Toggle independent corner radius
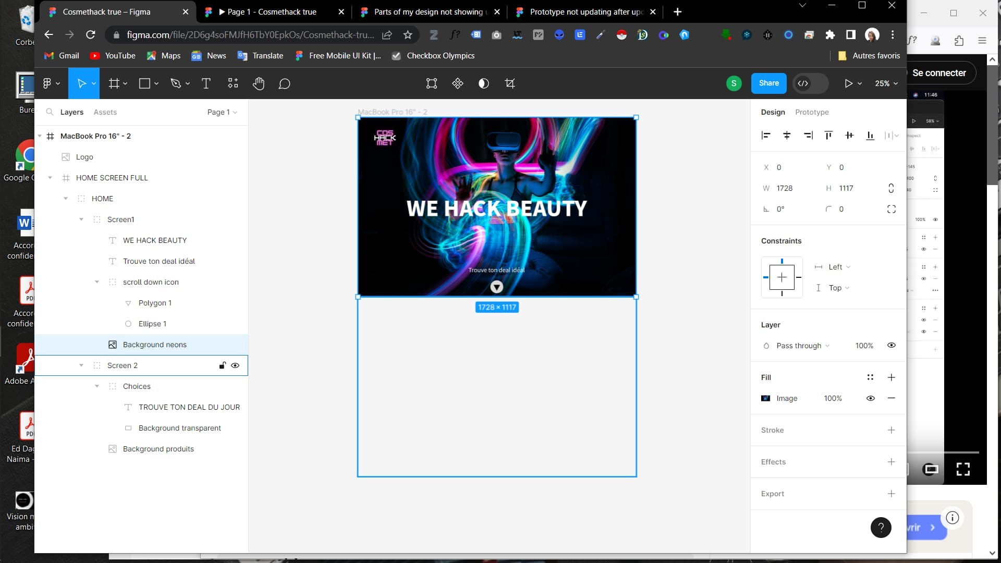The height and width of the screenshot is (563, 1001). [x=892, y=209]
